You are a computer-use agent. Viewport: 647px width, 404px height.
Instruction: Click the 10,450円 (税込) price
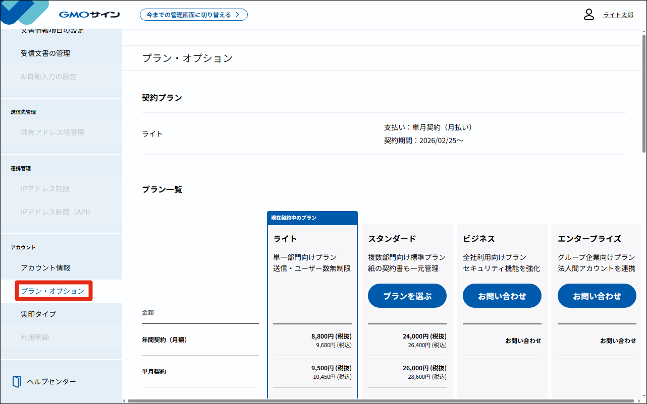[332, 377]
